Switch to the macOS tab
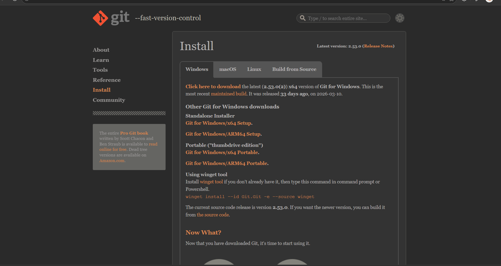The width and height of the screenshot is (501, 266). [227, 69]
